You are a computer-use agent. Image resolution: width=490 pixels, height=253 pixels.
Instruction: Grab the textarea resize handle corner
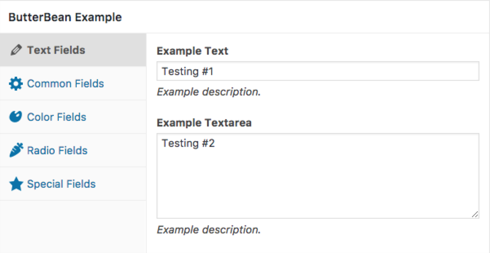pyautogui.click(x=475, y=214)
